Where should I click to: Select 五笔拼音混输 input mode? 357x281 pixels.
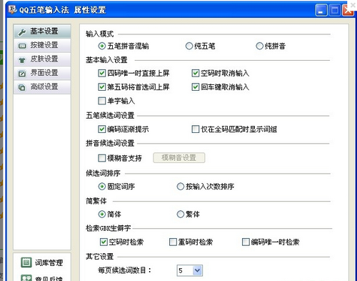102,46
